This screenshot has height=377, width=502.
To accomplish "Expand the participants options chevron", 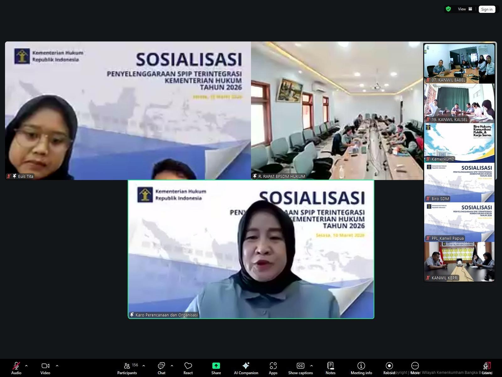I will [x=144, y=366].
